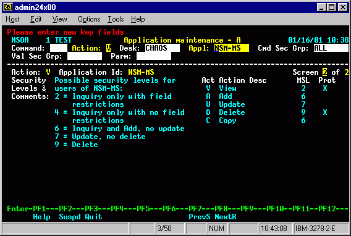Click the Command input field

click(59, 48)
